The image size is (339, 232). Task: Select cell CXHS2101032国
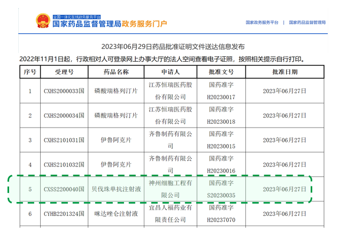64,164
